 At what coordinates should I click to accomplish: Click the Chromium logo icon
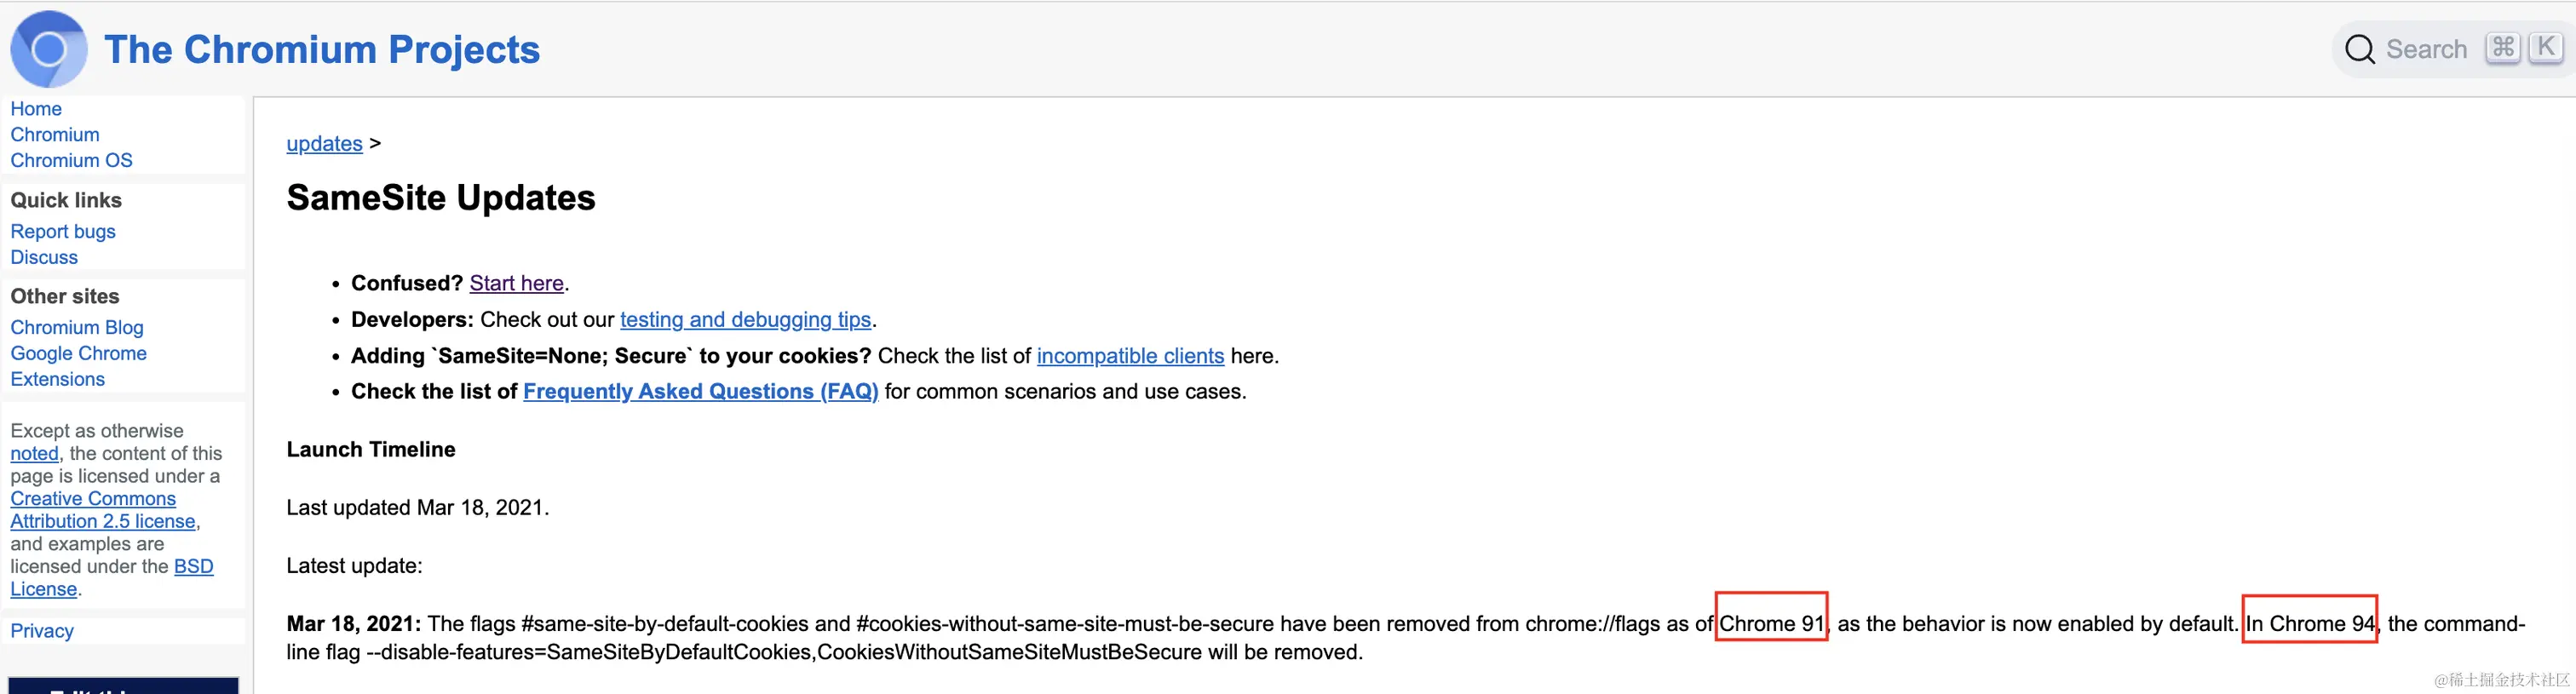click(x=48, y=49)
